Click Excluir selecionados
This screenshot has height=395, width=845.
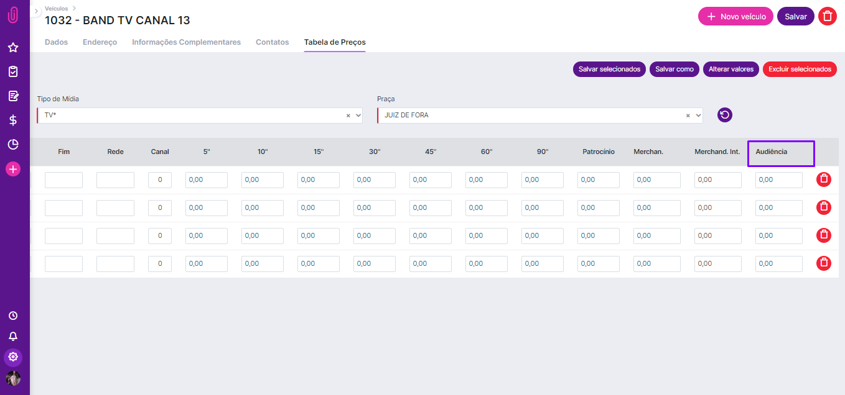(x=800, y=70)
